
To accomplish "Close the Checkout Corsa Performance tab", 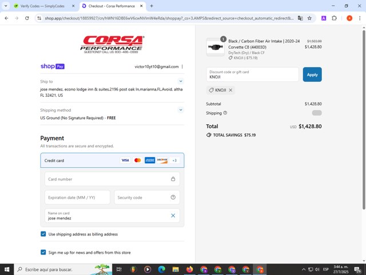I will 141,6.
